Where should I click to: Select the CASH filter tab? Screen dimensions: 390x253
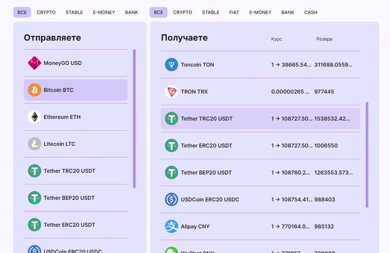click(x=311, y=12)
